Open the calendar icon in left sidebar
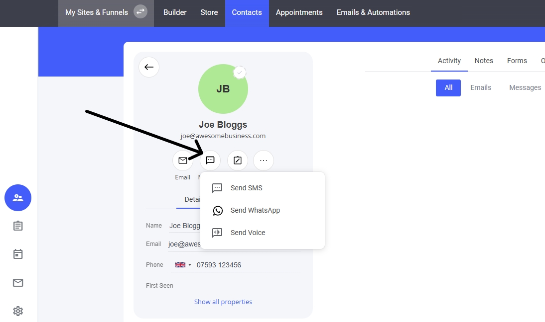Image resolution: width=545 pixels, height=322 pixels. (18, 254)
